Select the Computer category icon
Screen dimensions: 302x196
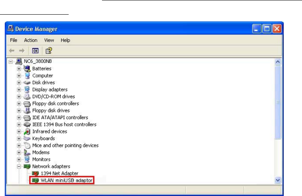[x=27, y=76]
